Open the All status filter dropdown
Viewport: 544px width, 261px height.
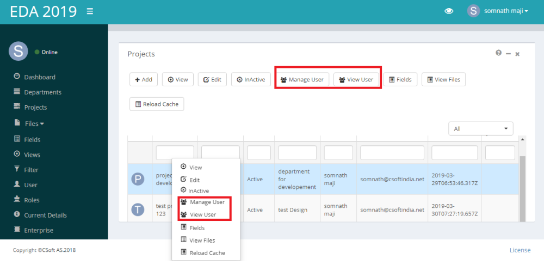click(481, 129)
